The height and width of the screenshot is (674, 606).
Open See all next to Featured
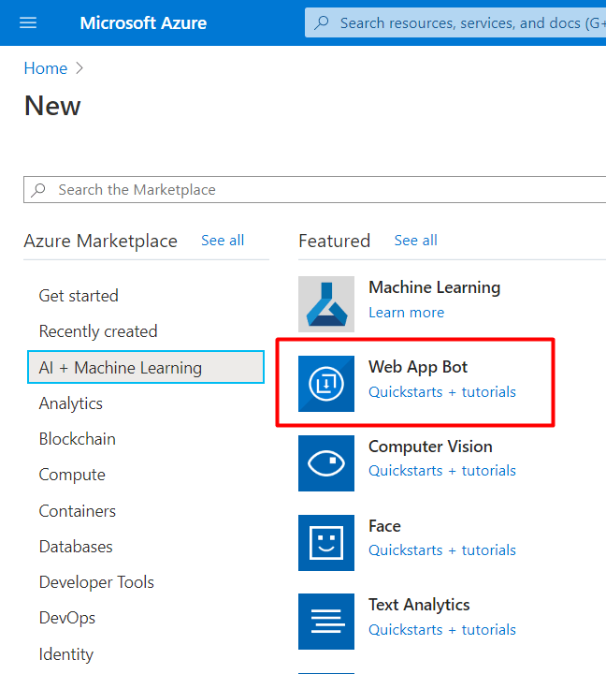(x=416, y=241)
